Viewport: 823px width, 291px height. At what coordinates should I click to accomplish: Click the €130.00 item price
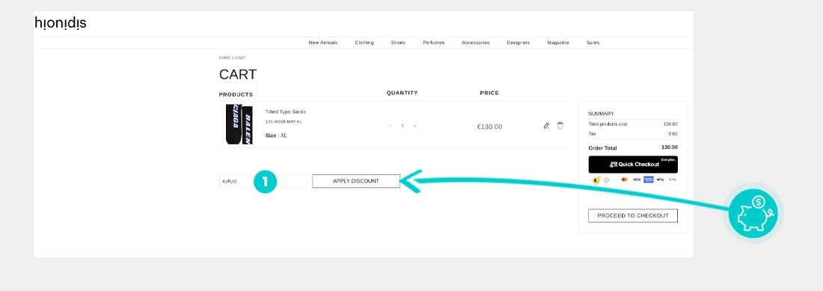point(489,126)
